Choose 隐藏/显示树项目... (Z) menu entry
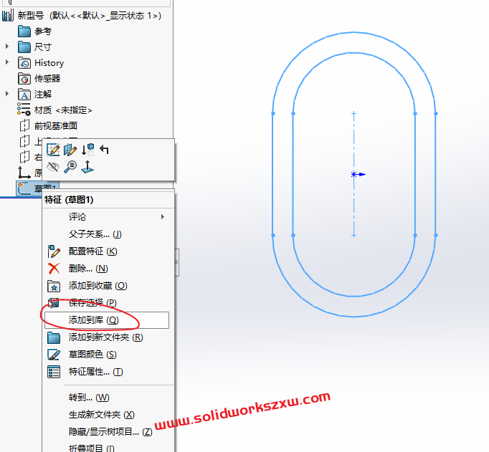Viewport: 489px width, 452px height. (x=107, y=432)
